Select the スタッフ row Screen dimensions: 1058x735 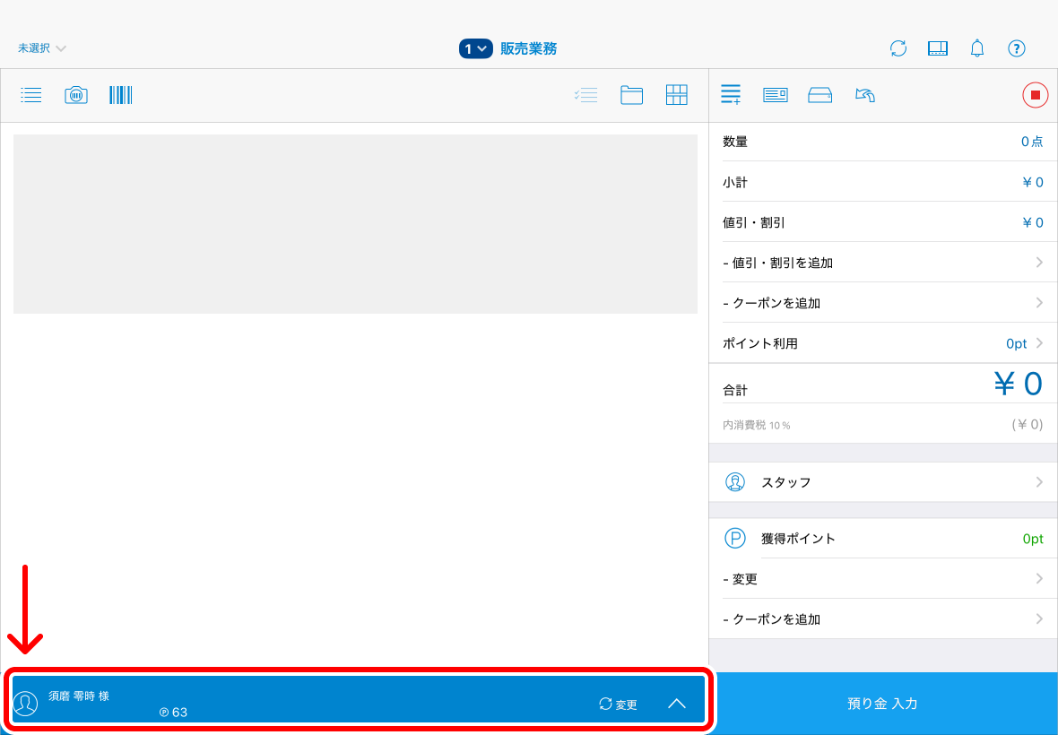tap(883, 482)
